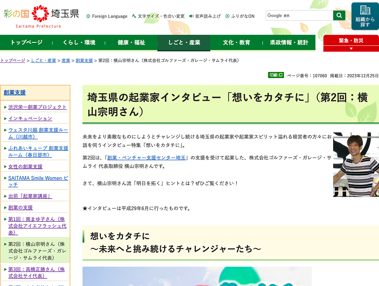This screenshot has width=379, height=286.
Task: Open 女性の創業支援 sidebar link
Action: coord(25,167)
